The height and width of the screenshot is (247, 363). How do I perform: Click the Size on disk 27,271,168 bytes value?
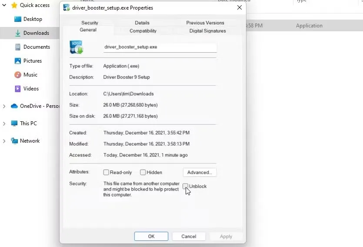click(x=130, y=116)
